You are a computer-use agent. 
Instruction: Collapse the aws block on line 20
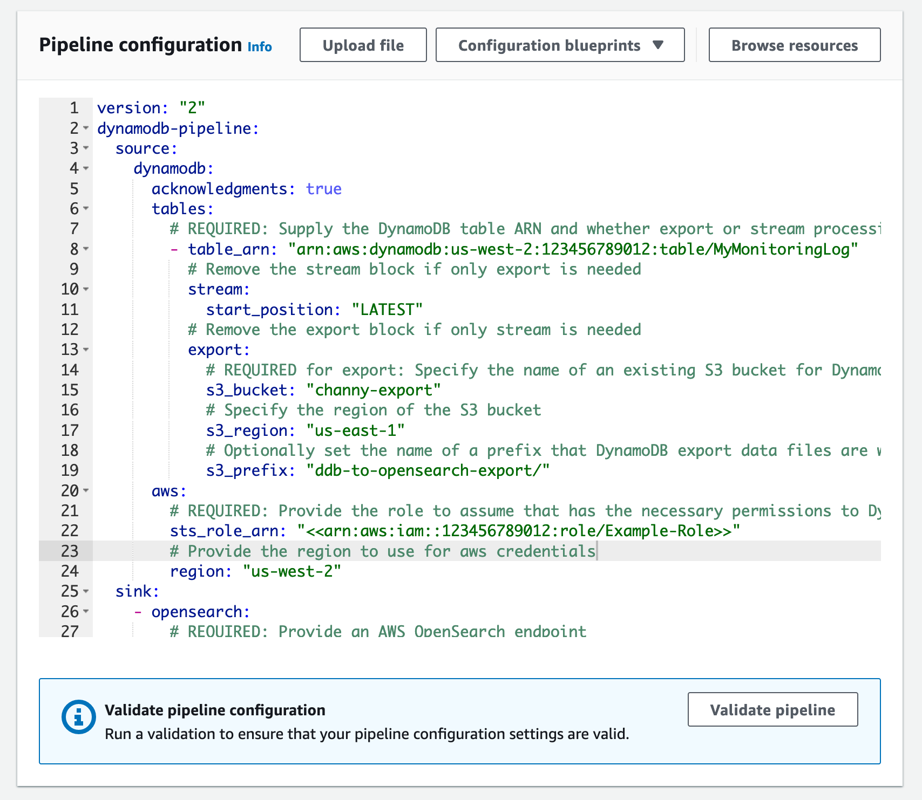[86, 491]
